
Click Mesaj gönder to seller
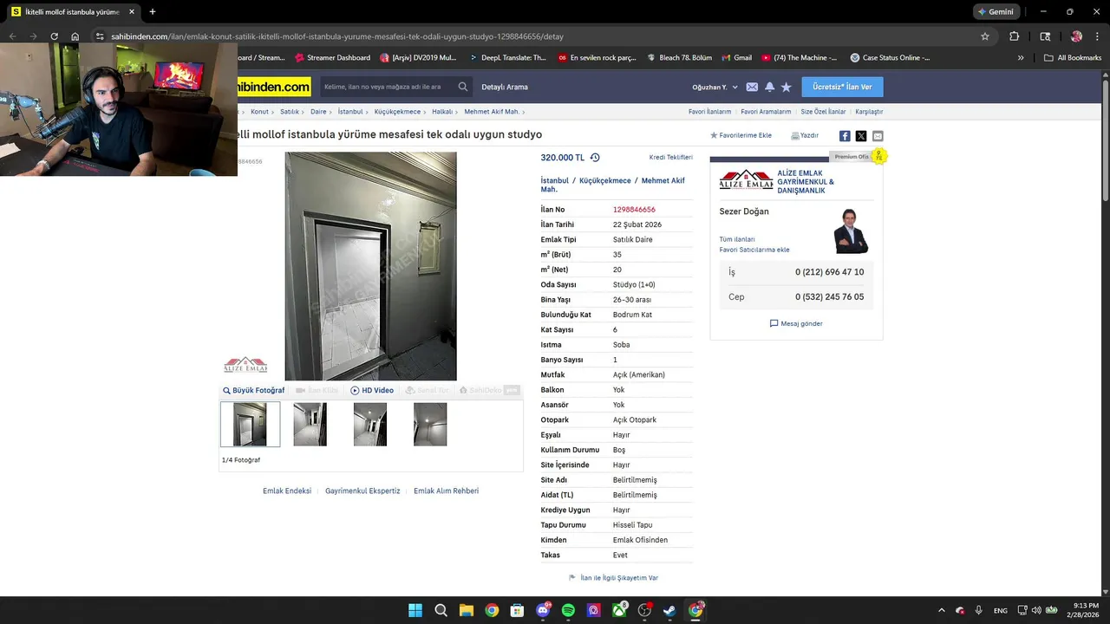point(796,323)
